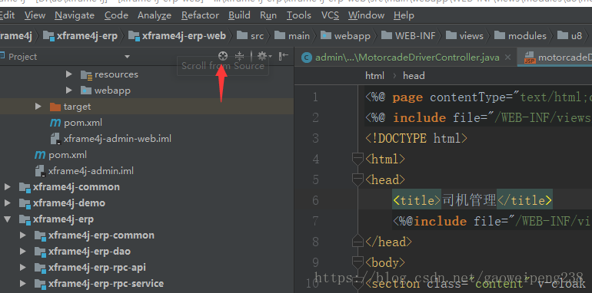This screenshot has height=293, width=592.
Task: Click u8 breadcrumb in navigation bar
Action: (570, 36)
